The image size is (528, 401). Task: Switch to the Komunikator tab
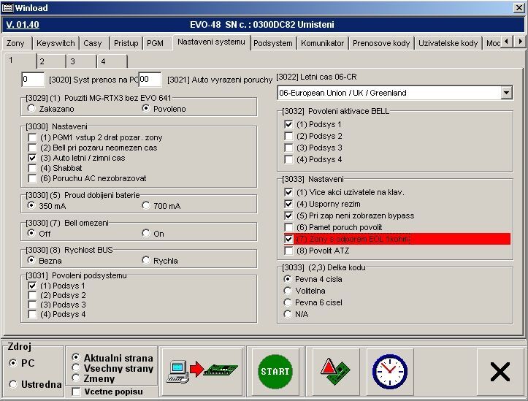pos(322,43)
